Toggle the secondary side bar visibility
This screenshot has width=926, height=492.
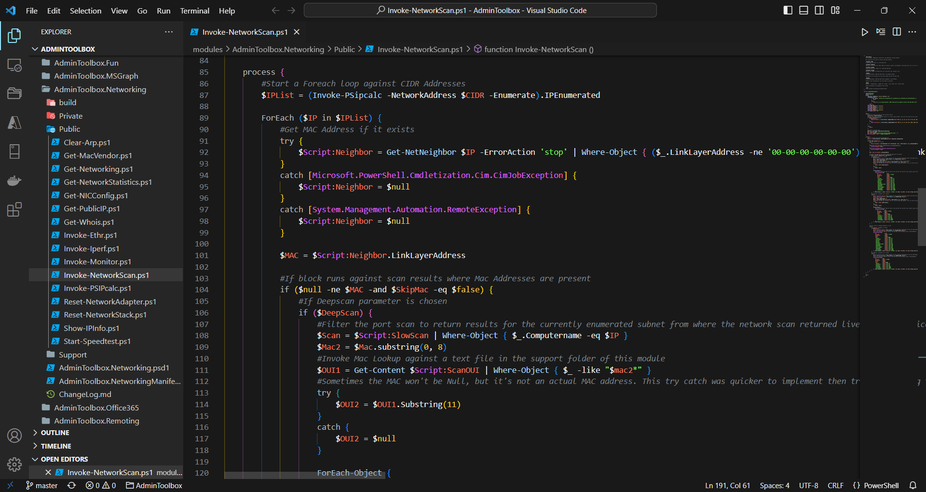coord(819,10)
